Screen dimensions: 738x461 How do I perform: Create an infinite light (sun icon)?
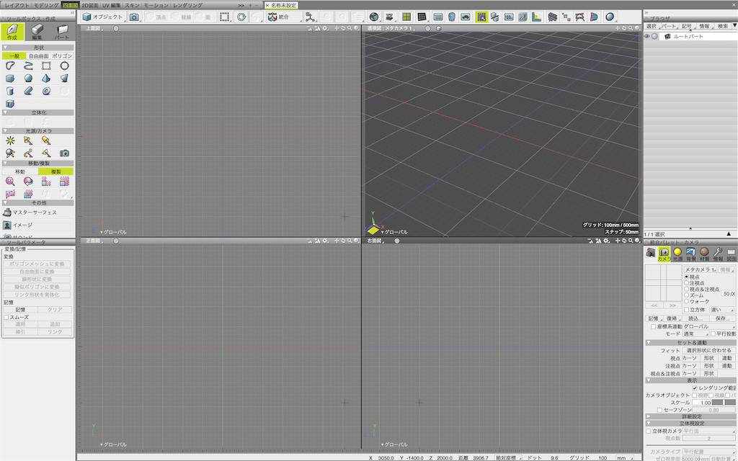click(10, 140)
